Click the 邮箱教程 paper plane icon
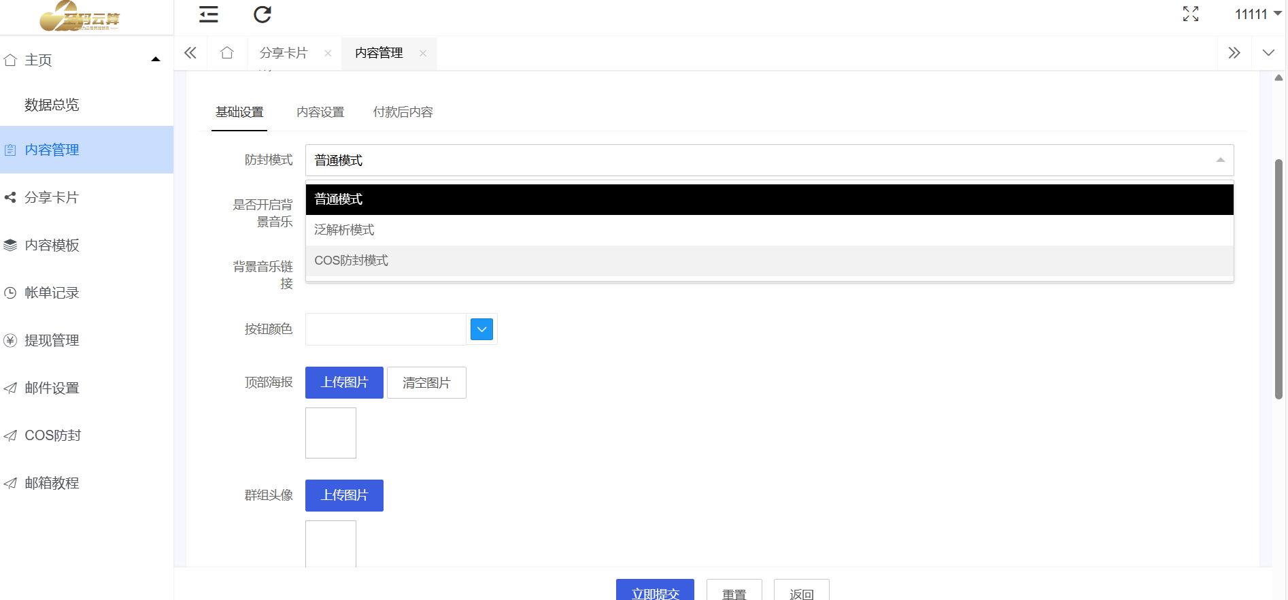1288x600 pixels. coord(10,483)
